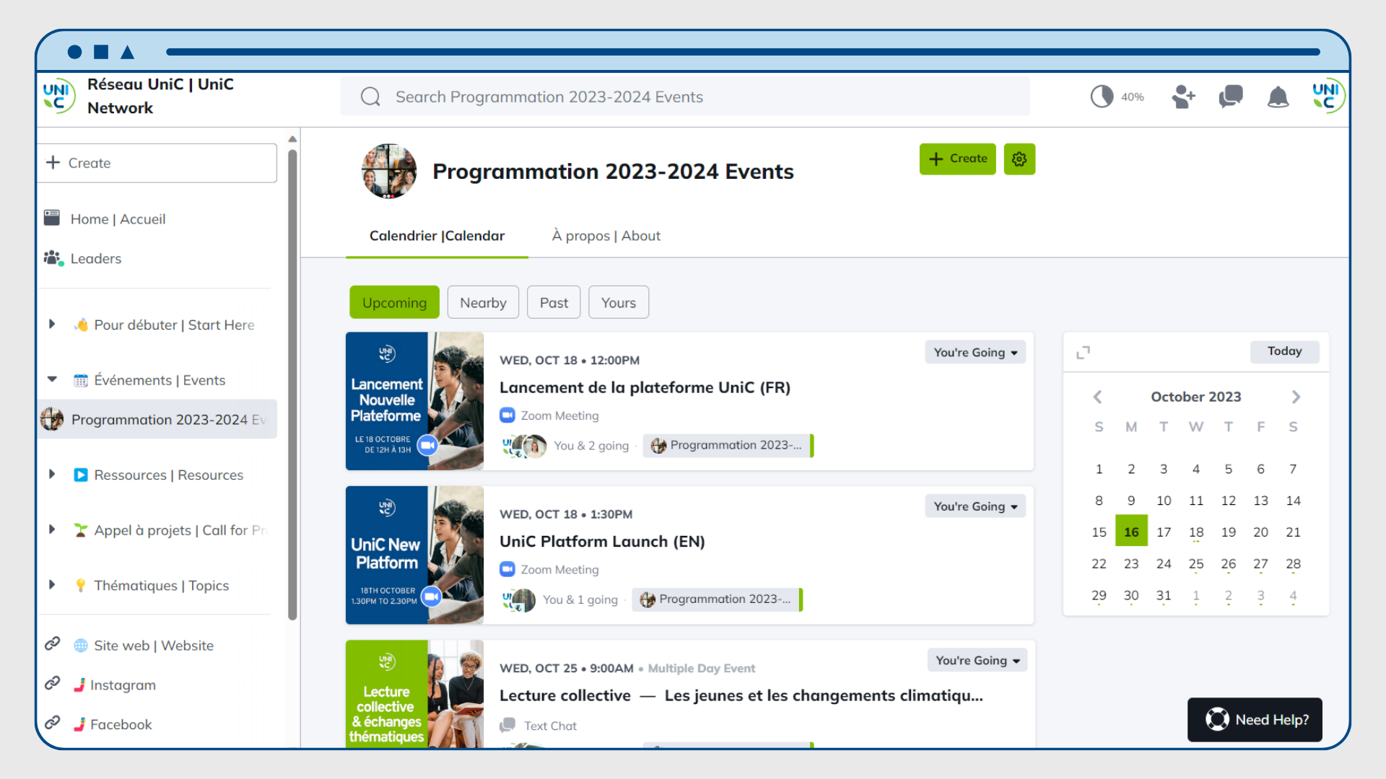Click the Appel à projets sprout icon
This screenshot has width=1386, height=779.
(x=81, y=530)
